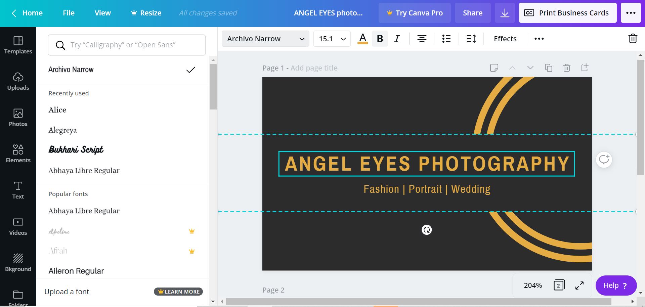
Task: Click Learn More for font upload
Action: pyautogui.click(x=178, y=292)
